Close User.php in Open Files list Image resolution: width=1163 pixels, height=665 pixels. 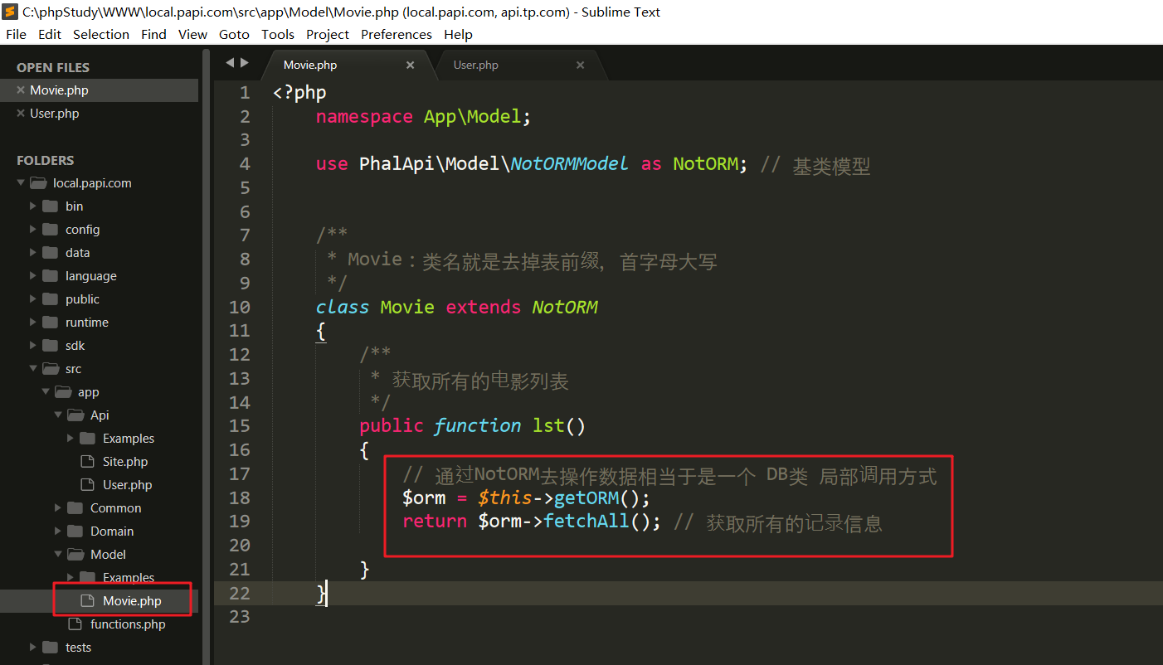(x=21, y=114)
